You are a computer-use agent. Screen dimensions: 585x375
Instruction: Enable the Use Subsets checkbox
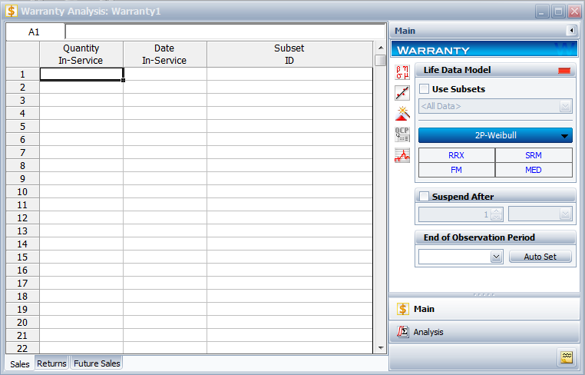point(424,89)
